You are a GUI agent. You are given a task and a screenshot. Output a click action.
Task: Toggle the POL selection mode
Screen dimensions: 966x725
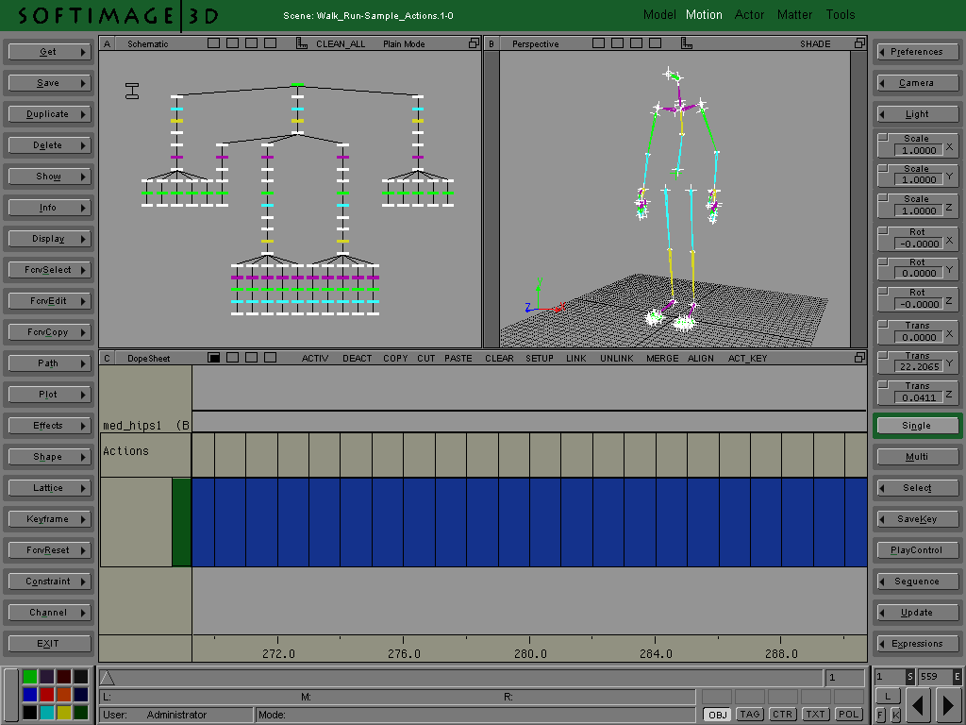click(x=848, y=715)
